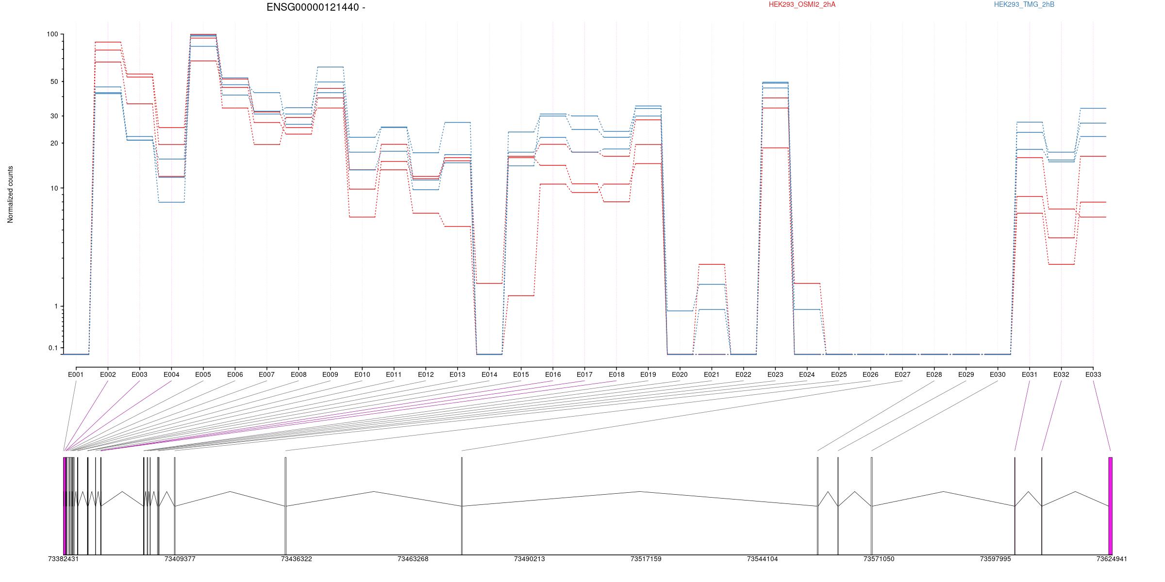
Task: Click genomic coordinate 73571050
Action: (879, 559)
